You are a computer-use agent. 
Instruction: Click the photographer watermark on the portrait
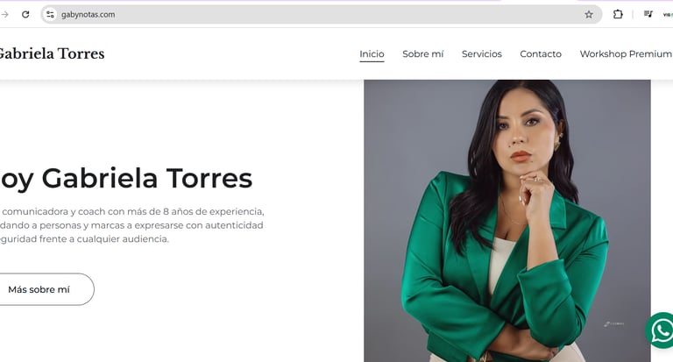coord(613,323)
